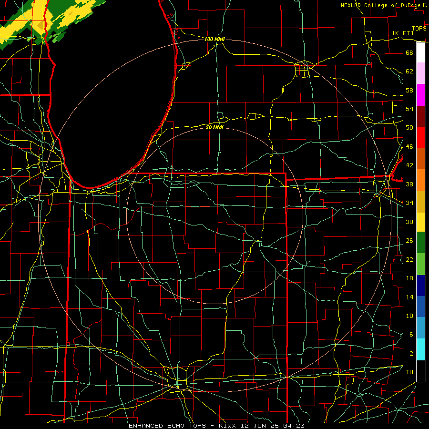Click the gold legend swatch
Image resolution: width=429 pixels, height=429 pixels.
pos(421,202)
